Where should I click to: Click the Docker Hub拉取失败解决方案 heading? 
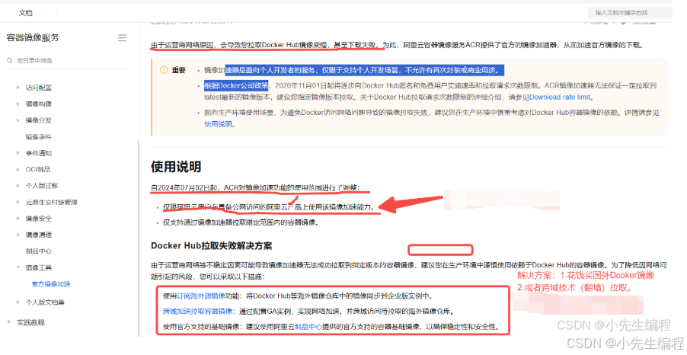(212, 246)
